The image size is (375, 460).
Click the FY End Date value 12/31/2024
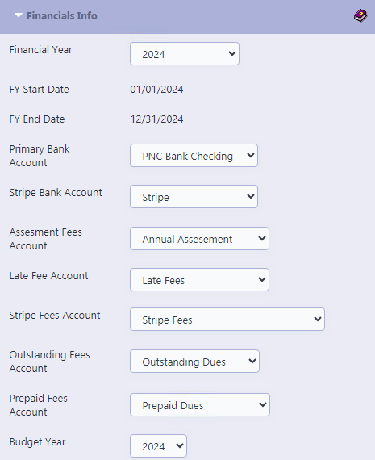tap(157, 119)
